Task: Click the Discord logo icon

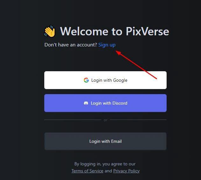Action: pyautogui.click(x=86, y=103)
